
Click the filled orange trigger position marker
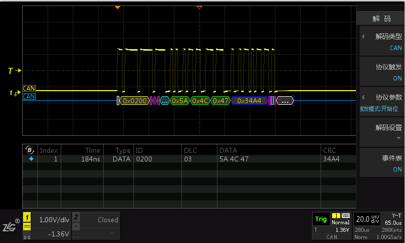pyautogui.click(x=117, y=8)
